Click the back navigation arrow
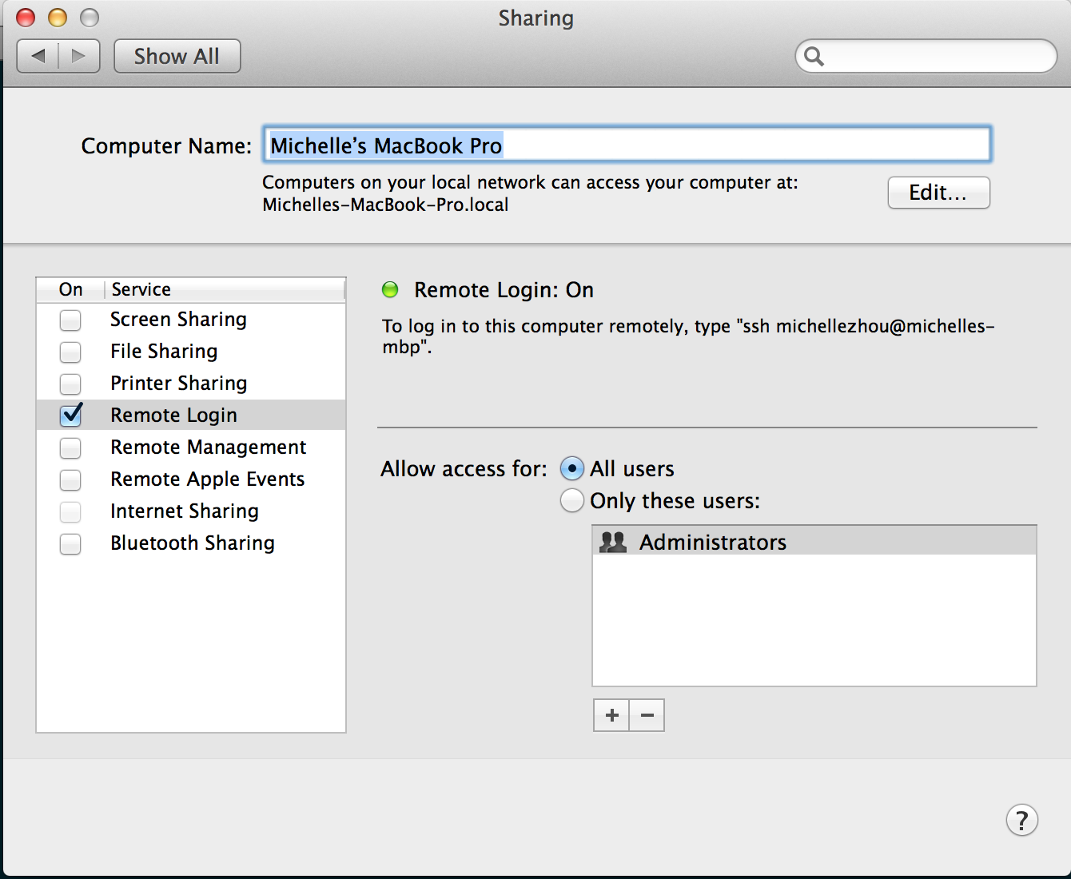 (x=38, y=56)
